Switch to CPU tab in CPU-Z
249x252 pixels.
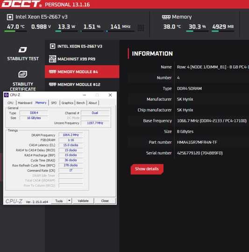[10, 103]
